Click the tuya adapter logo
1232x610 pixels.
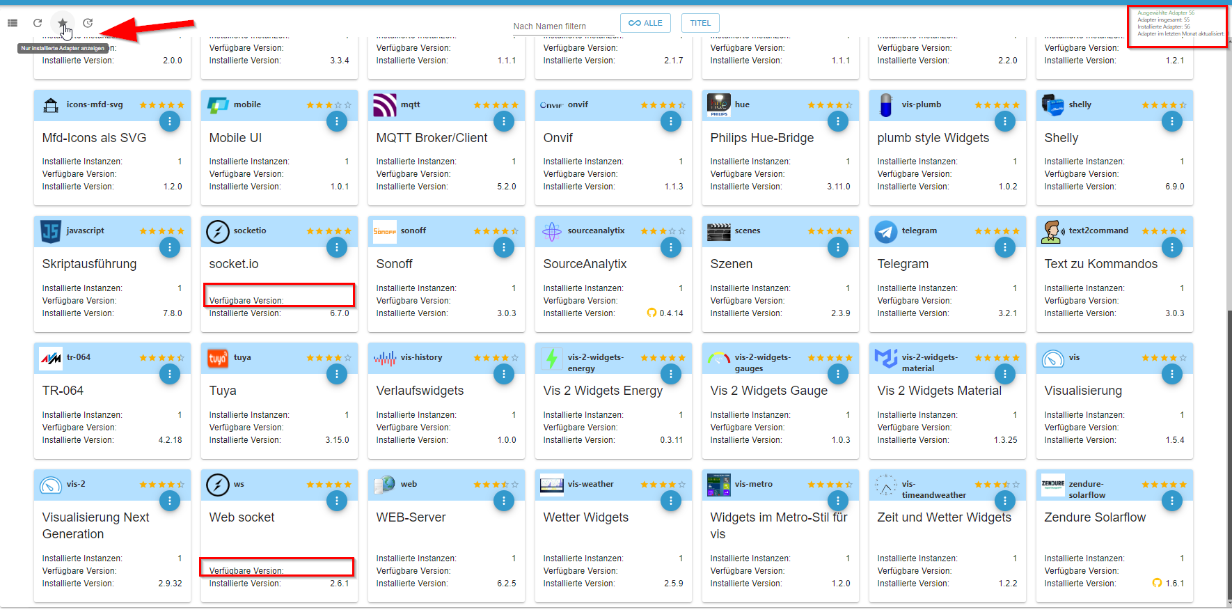pos(218,359)
